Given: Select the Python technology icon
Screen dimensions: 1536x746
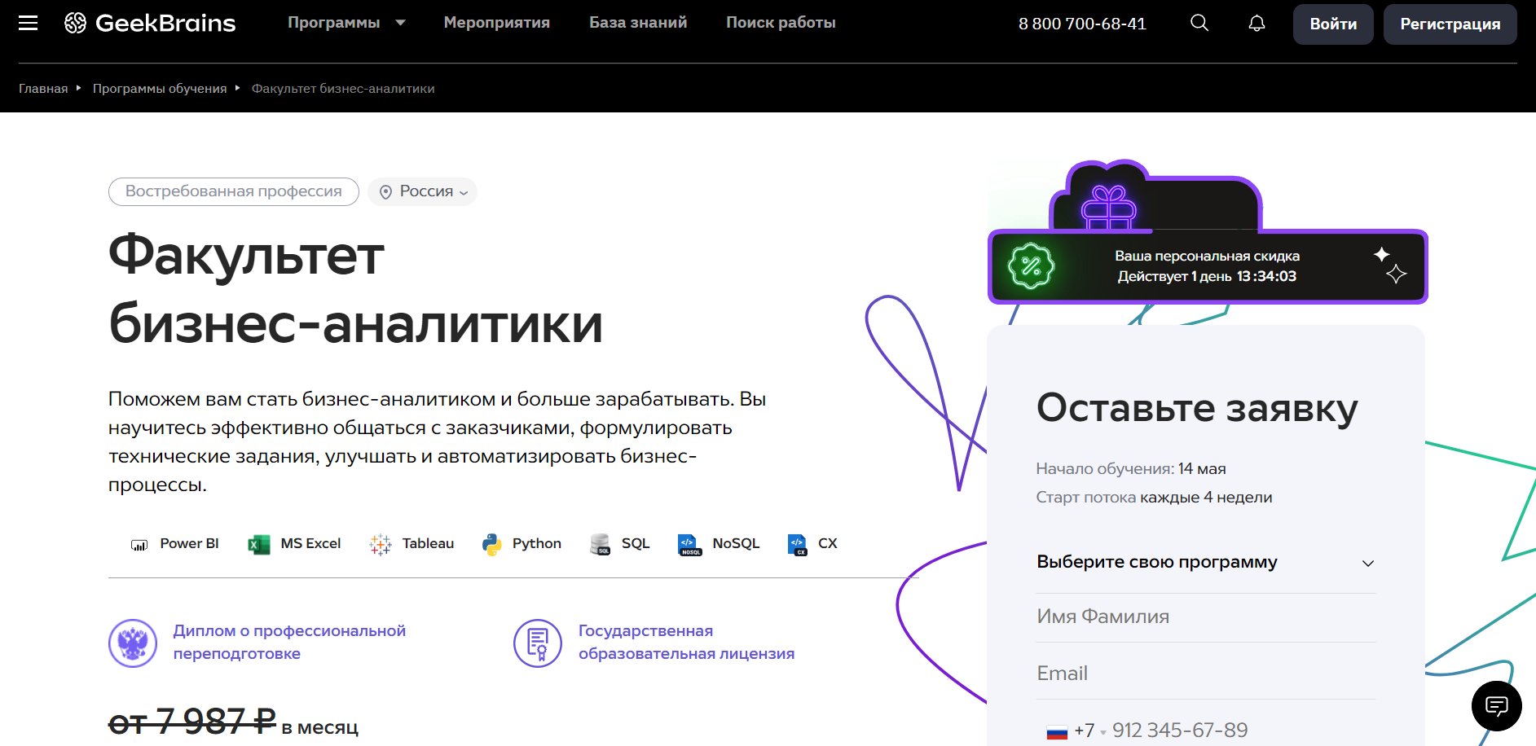Looking at the screenshot, I should coord(491,543).
